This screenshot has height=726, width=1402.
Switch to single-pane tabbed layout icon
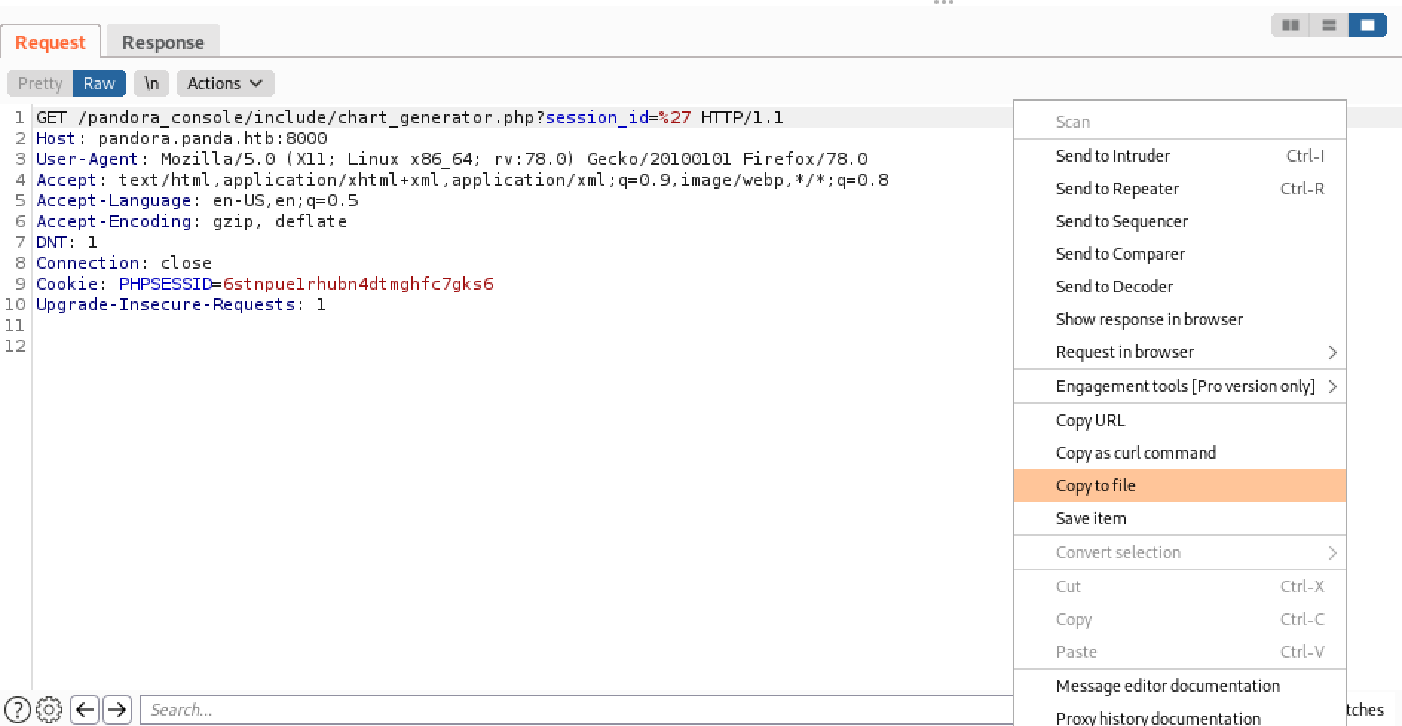pos(1368,26)
